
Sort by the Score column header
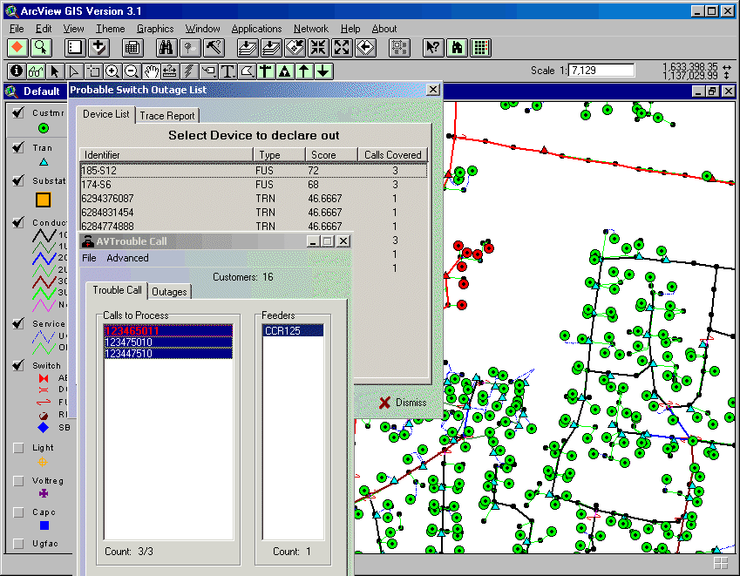331,155
